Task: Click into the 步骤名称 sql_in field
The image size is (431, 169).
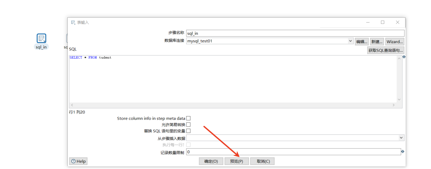Action: click(x=295, y=33)
